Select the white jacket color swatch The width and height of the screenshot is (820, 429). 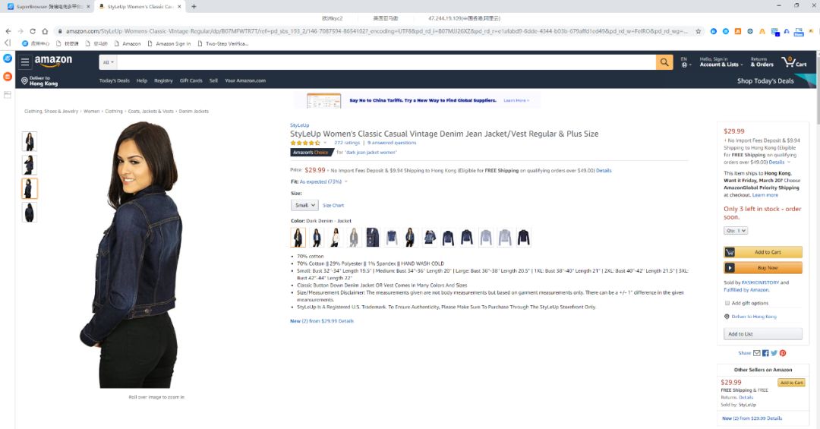click(336, 237)
